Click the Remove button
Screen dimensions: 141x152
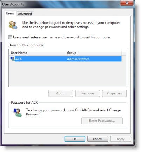pos(88,93)
